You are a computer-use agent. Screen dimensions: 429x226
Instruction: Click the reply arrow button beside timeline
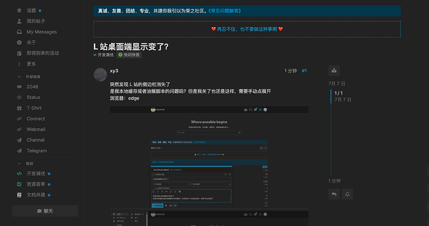pyautogui.click(x=334, y=194)
